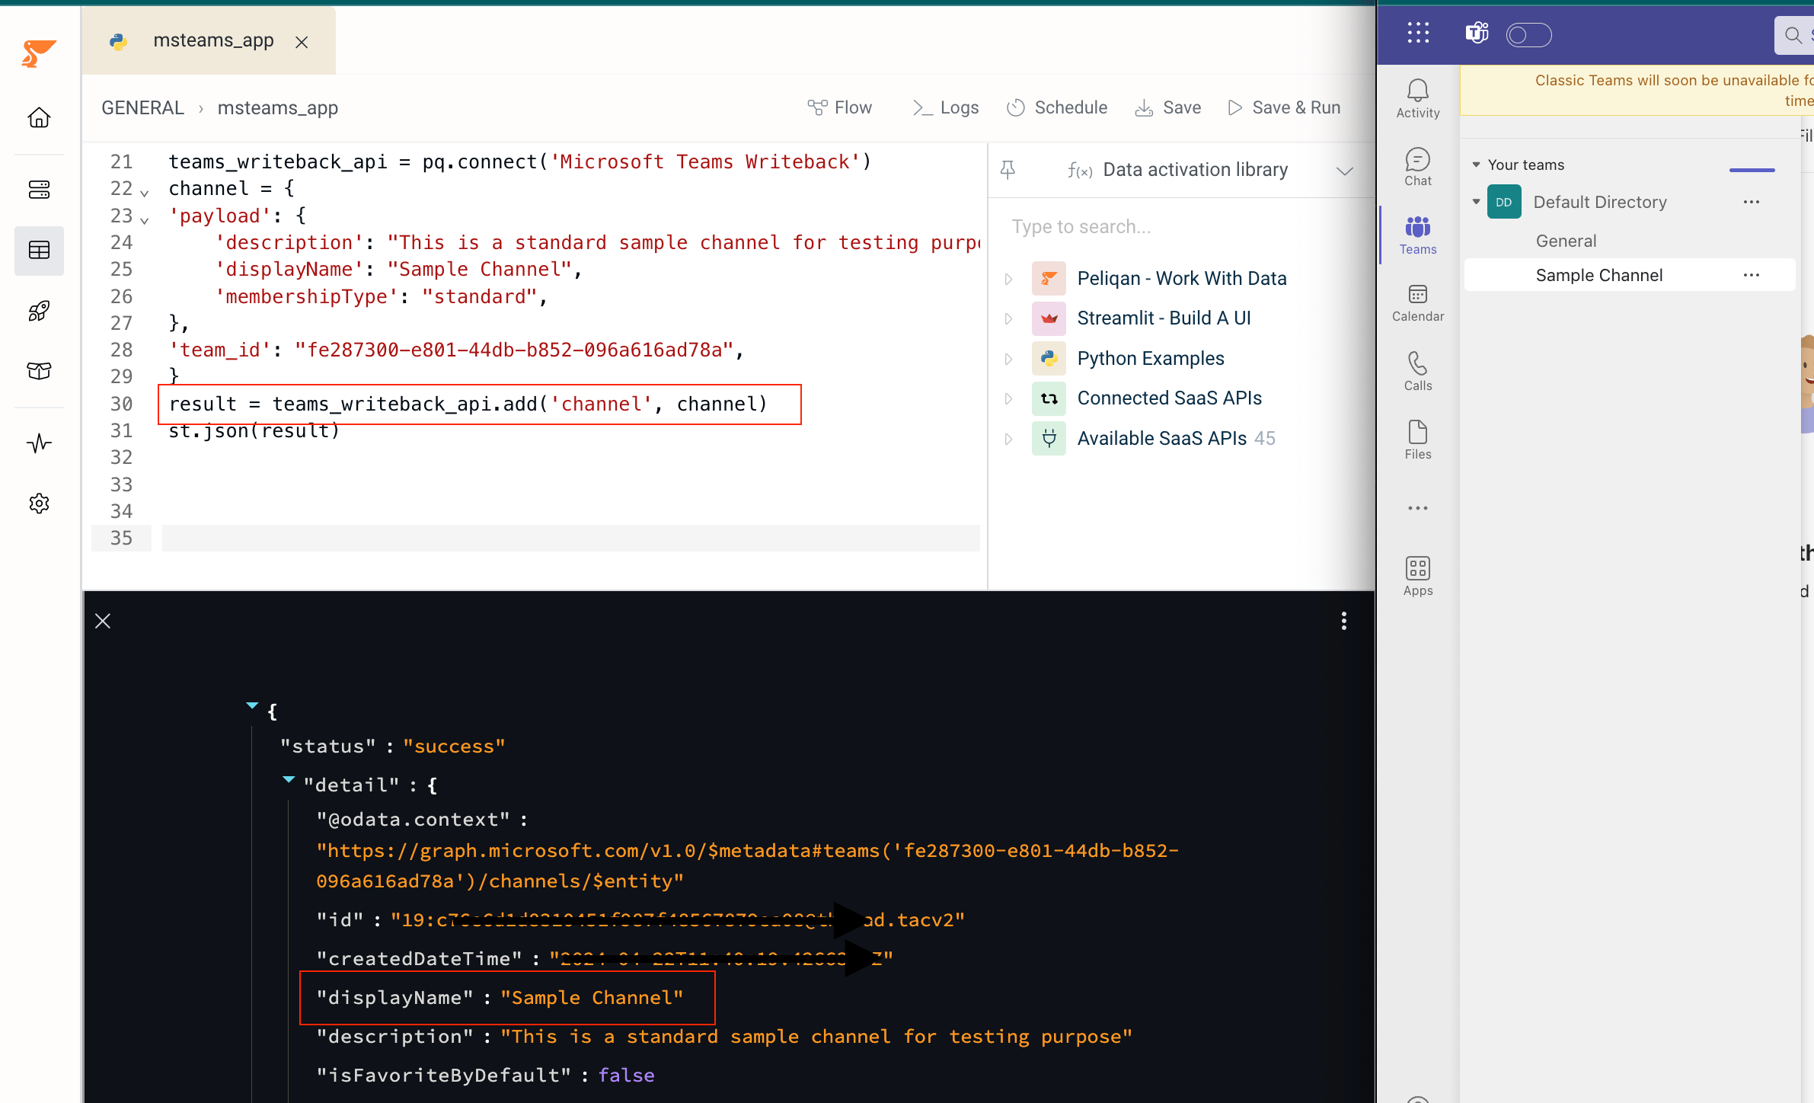
Task: Go to GENERAL breadcrumb
Action: point(142,107)
